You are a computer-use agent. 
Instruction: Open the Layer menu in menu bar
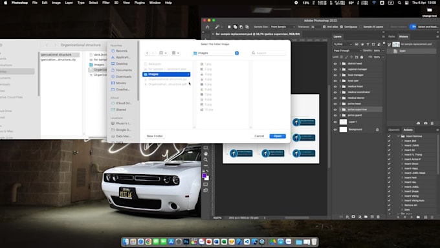[x=69, y=3]
